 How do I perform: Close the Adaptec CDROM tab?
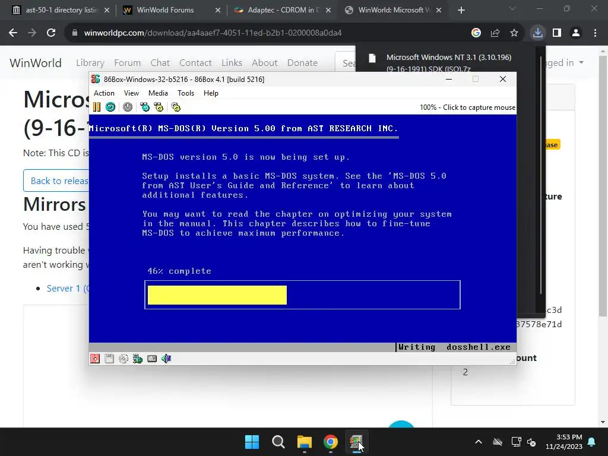[328, 10]
